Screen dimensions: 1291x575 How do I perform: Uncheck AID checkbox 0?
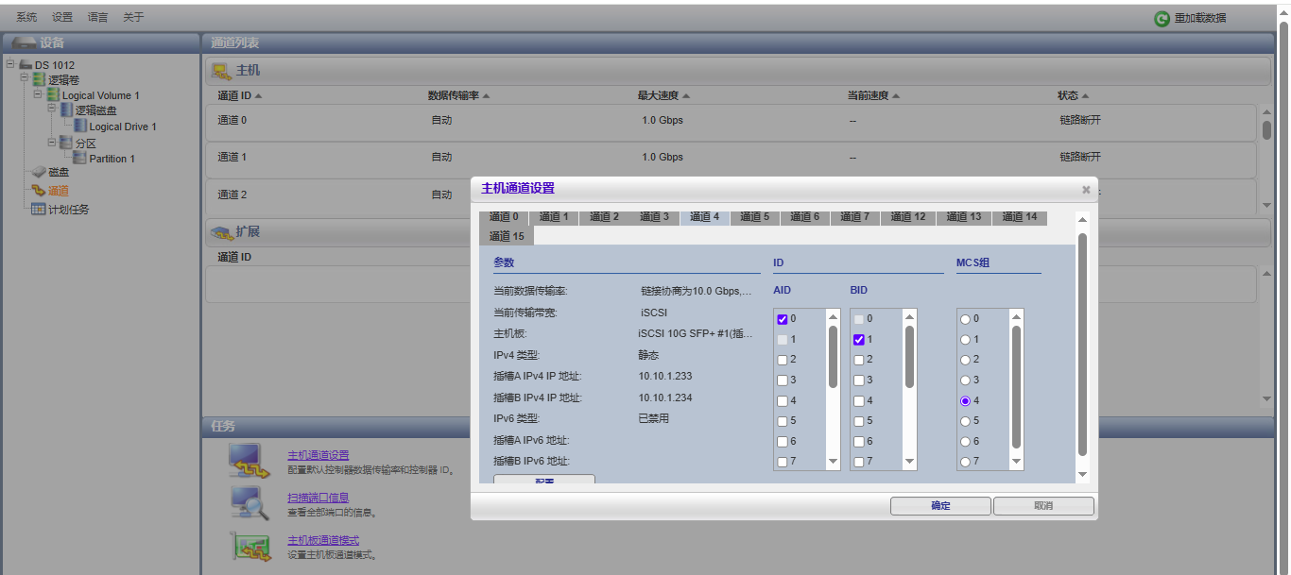(x=782, y=319)
